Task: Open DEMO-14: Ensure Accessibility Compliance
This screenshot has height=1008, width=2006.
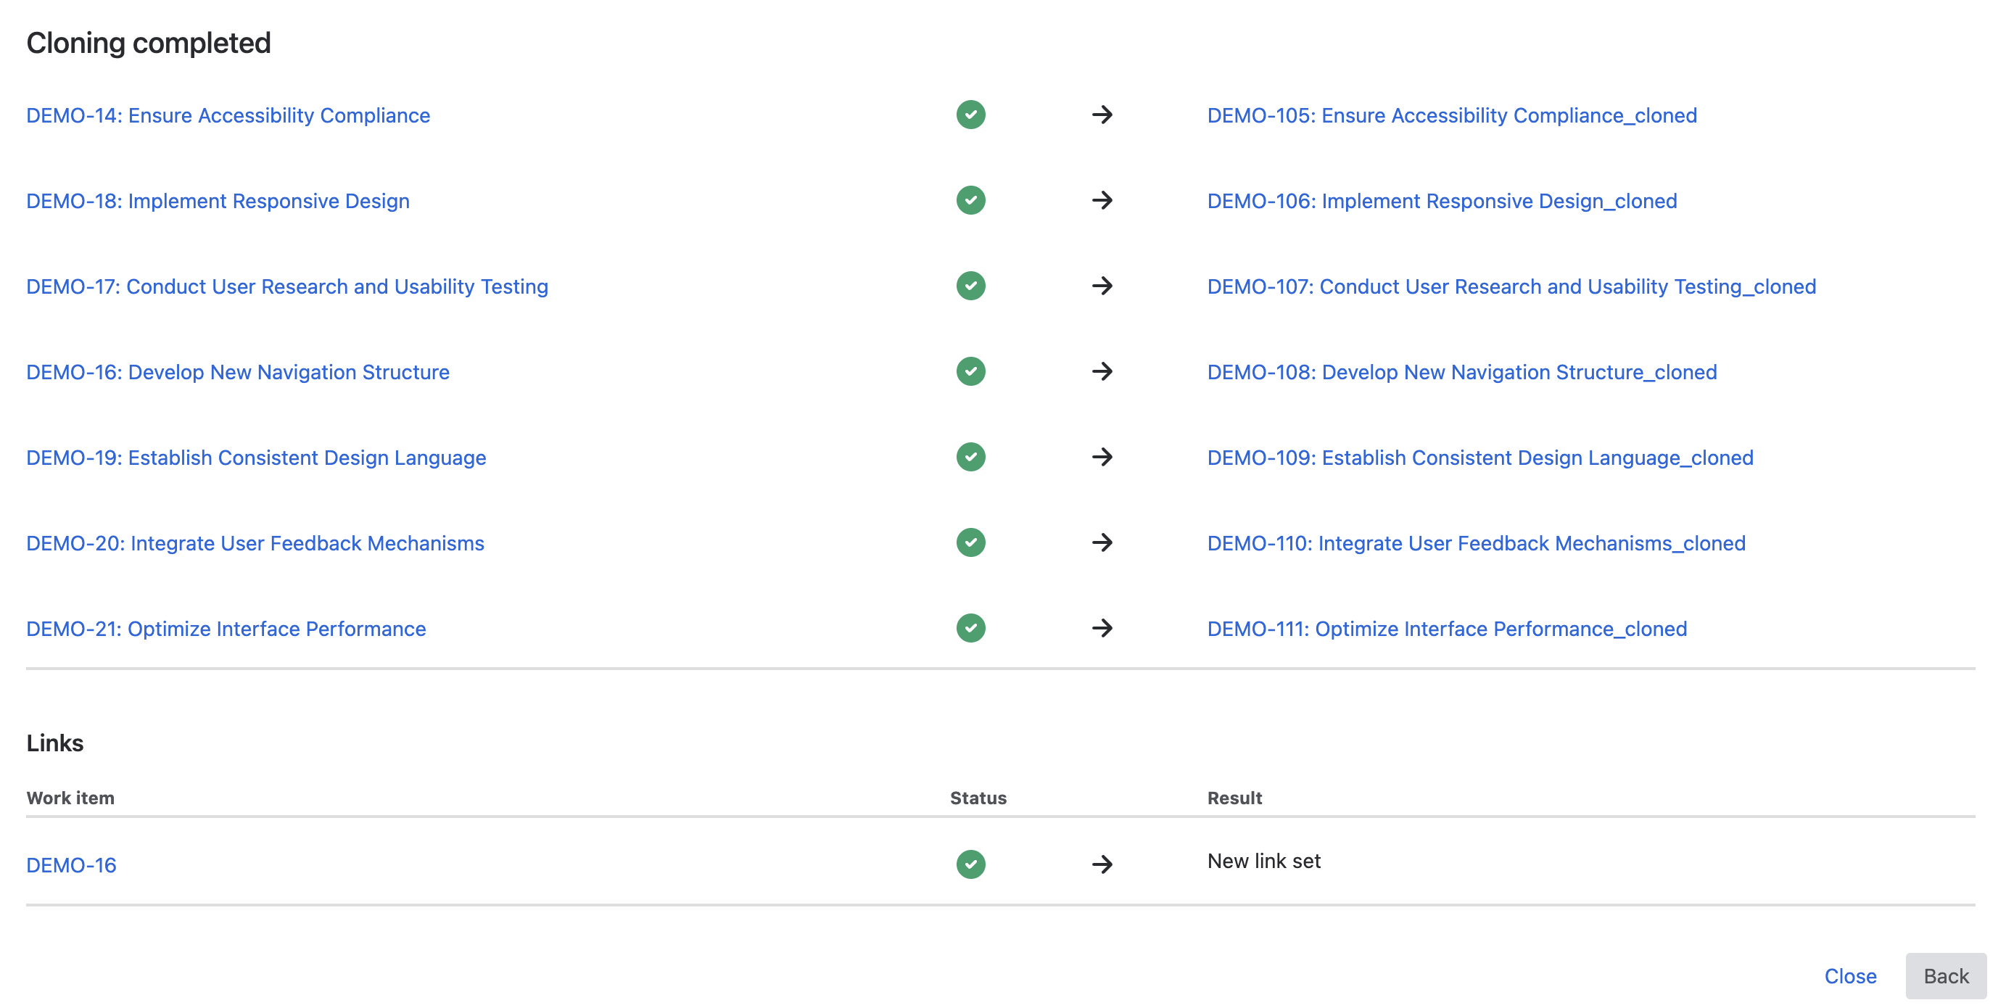Action: tap(228, 115)
